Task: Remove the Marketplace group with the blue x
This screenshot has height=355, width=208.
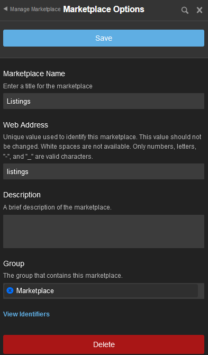Action: (10, 290)
